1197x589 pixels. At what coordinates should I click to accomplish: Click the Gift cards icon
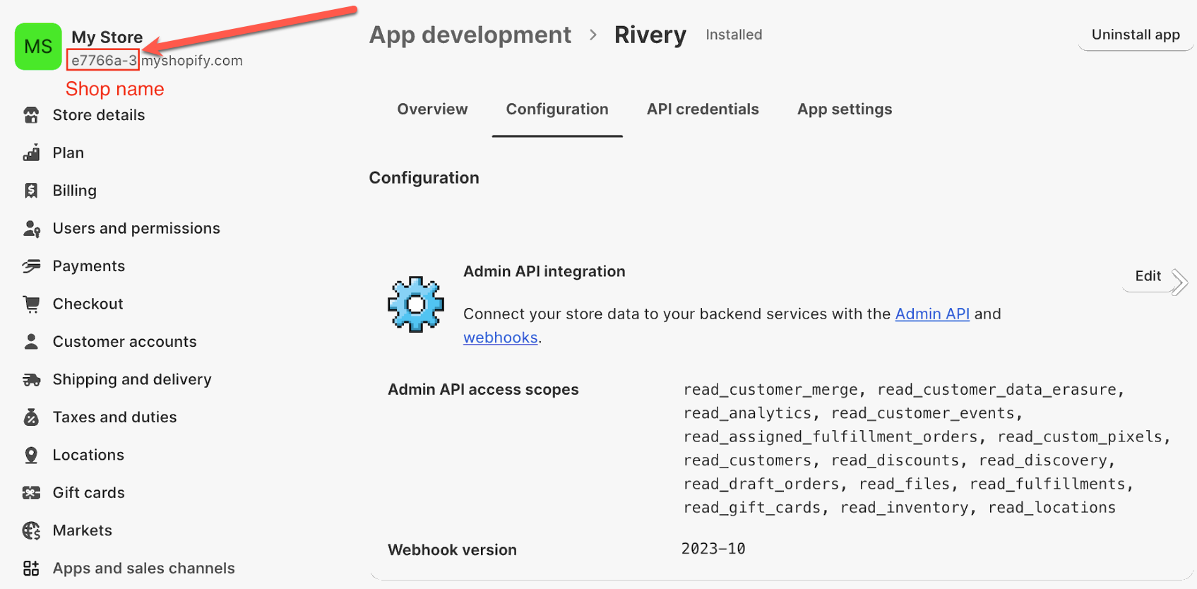pyautogui.click(x=31, y=493)
